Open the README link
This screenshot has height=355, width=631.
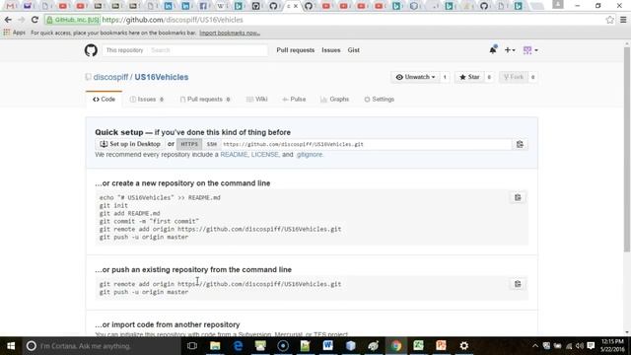pos(234,155)
